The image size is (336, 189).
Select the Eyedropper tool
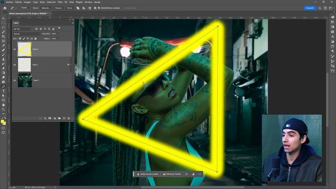click(x=3, y=46)
